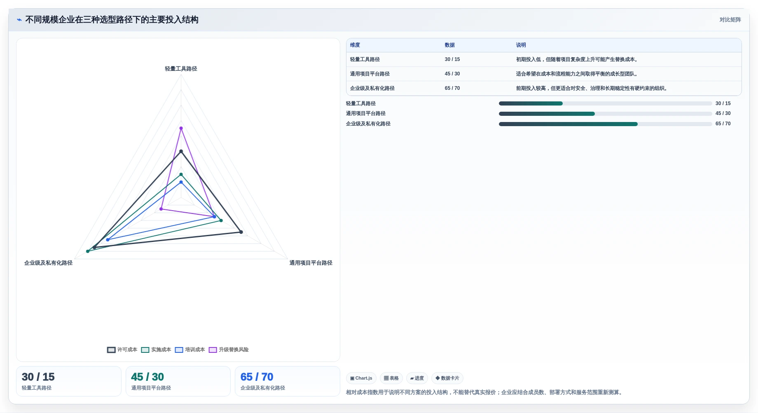Click the purple data point on 企业级及私有化路径 axis
Screen dimensions: 758x413
161,209
